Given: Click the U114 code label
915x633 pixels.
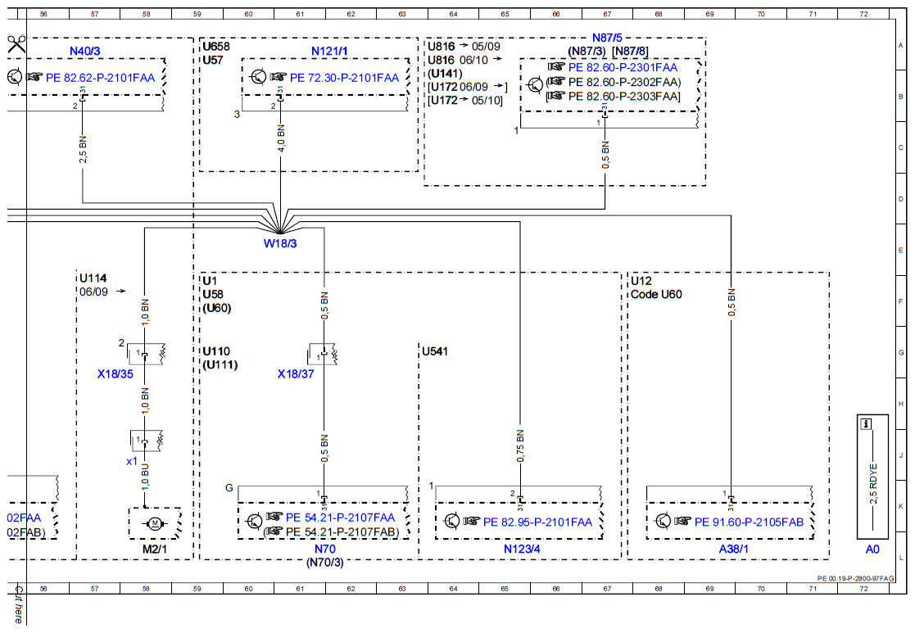Looking at the screenshot, I should [x=93, y=278].
